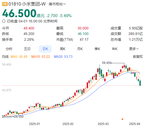Switch to the 五日 tab
Viewport: 146px width, 129px height.
tap(27, 49)
